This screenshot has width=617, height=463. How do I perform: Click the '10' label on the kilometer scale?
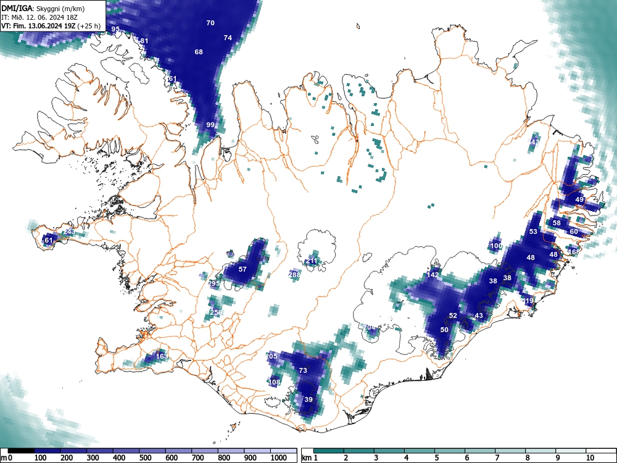[x=590, y=458]
